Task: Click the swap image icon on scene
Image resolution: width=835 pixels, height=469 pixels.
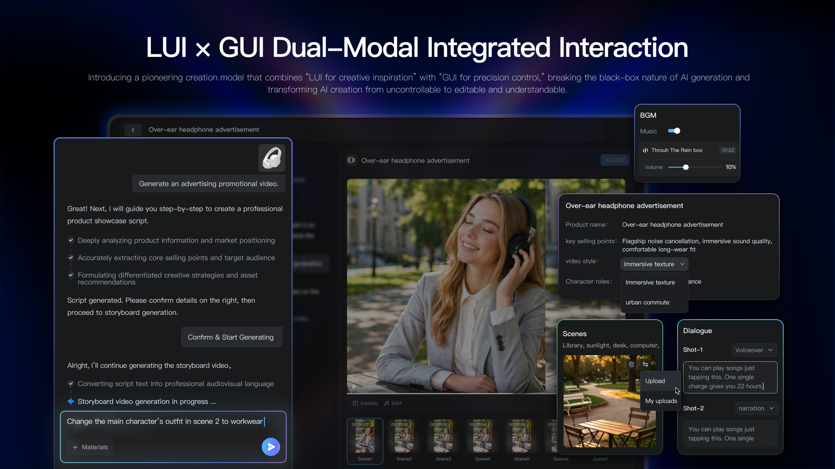Action: coord(645,364)
